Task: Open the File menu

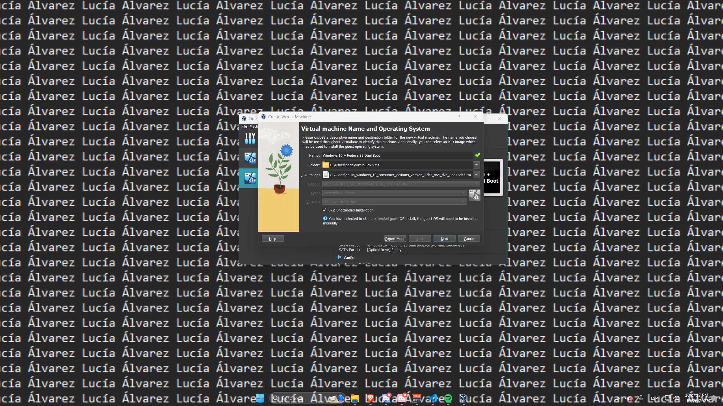Action: (244, 126)
